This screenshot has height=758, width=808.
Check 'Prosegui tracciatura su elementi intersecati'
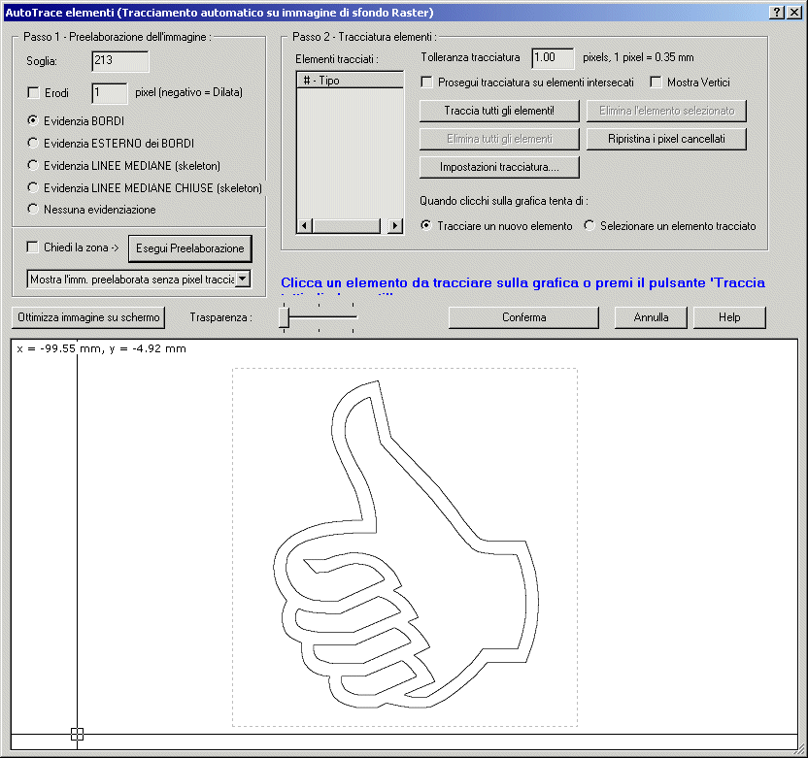click(425, 82)
